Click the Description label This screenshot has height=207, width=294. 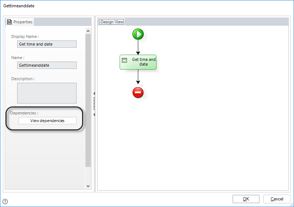pyautogui.click(x=23, y=79)
